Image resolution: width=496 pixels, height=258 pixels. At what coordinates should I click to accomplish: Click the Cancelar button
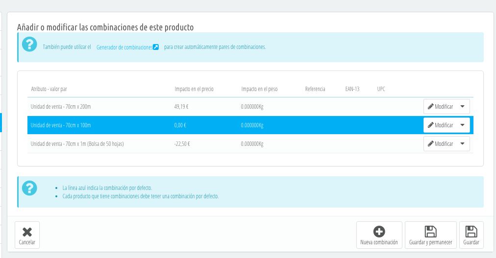tap(27, 235)
